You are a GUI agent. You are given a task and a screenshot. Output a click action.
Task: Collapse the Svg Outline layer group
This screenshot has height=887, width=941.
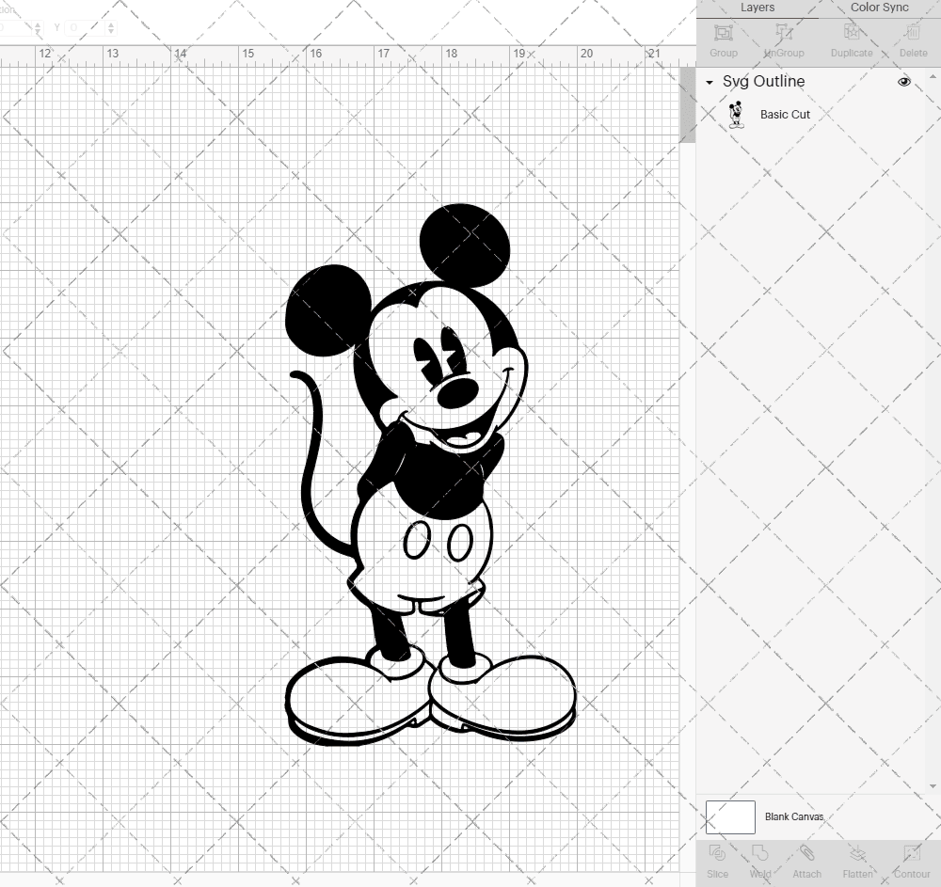coord(709,82)
